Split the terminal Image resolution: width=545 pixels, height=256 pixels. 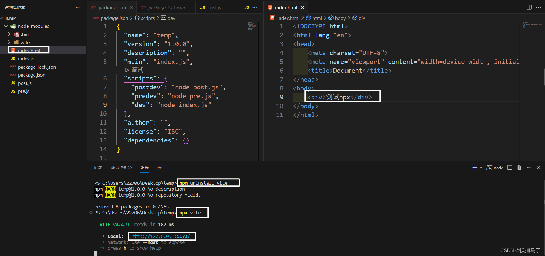pos(510,168)
